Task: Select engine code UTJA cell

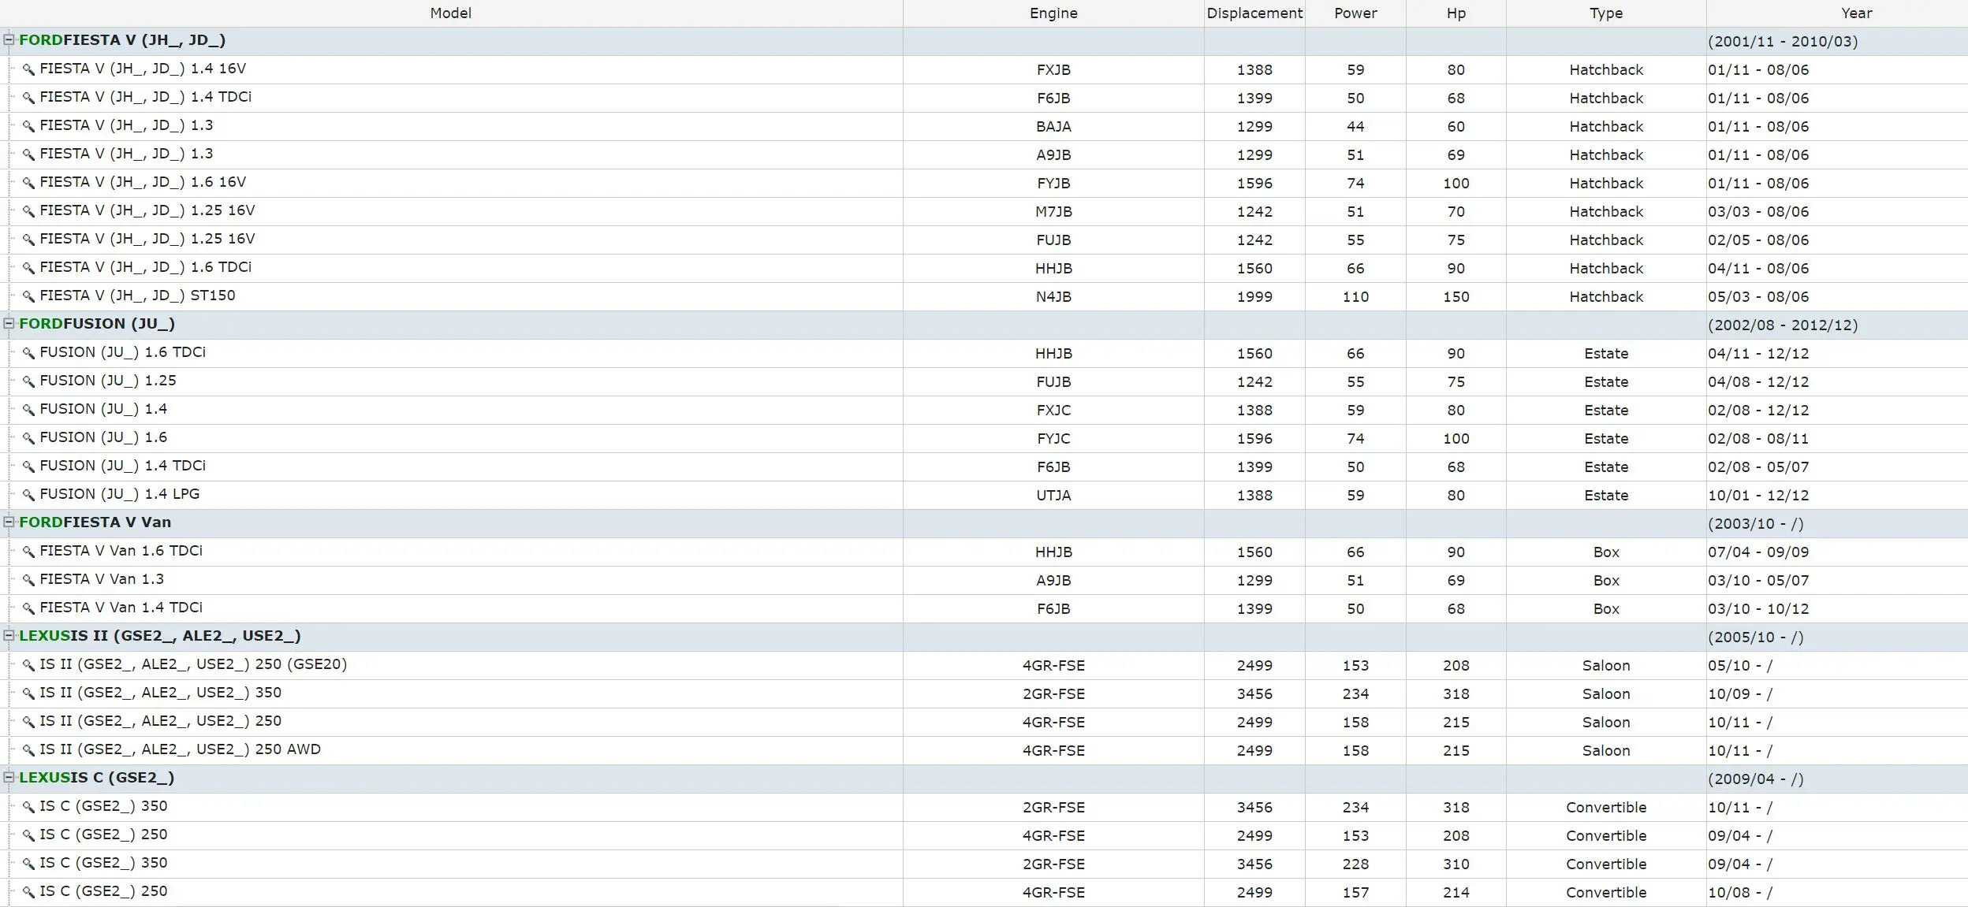Action: pyautogui.click(x=1053, y=496)
